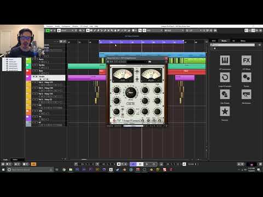Open the notification center icon
Viewport: 263px width, 197px height.
click(259, 170)
